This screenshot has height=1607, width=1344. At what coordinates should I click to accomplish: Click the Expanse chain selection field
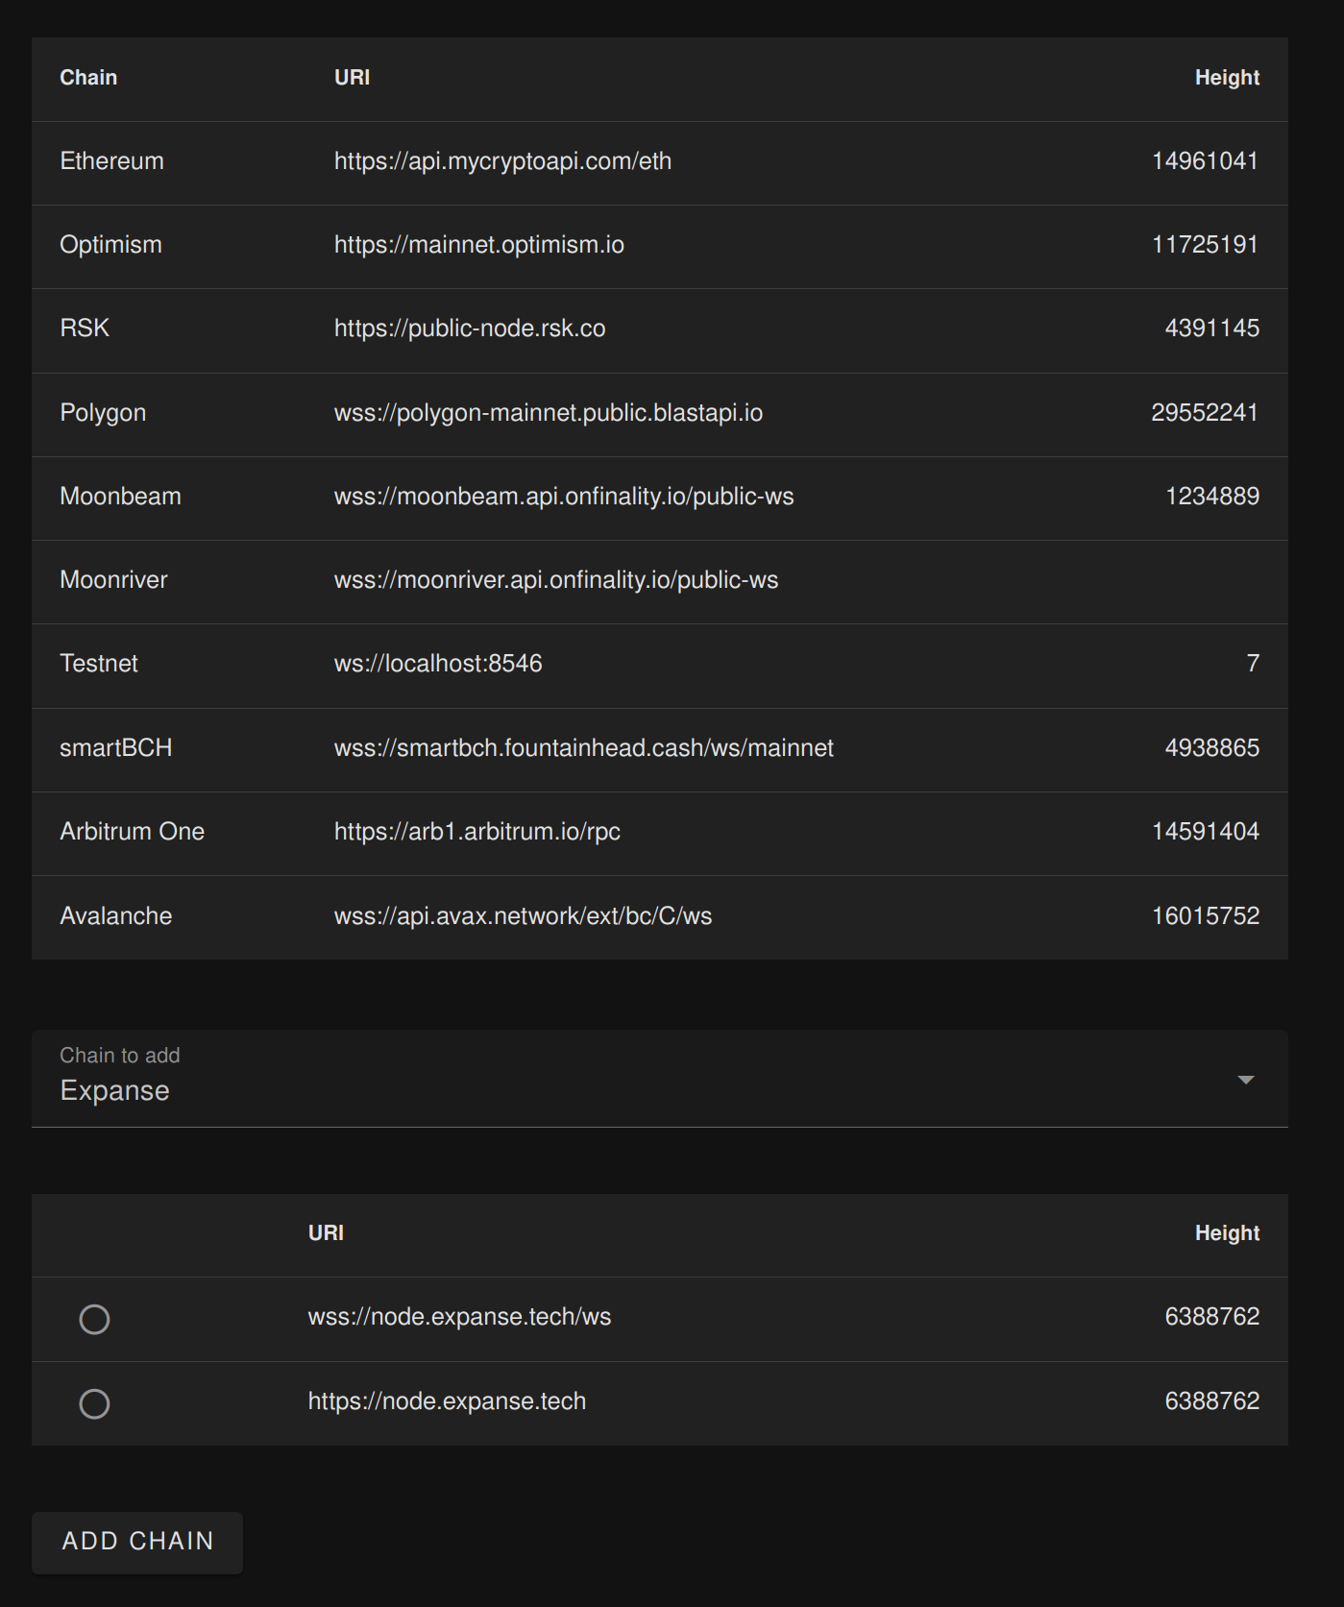click(x=659, y=1079)
